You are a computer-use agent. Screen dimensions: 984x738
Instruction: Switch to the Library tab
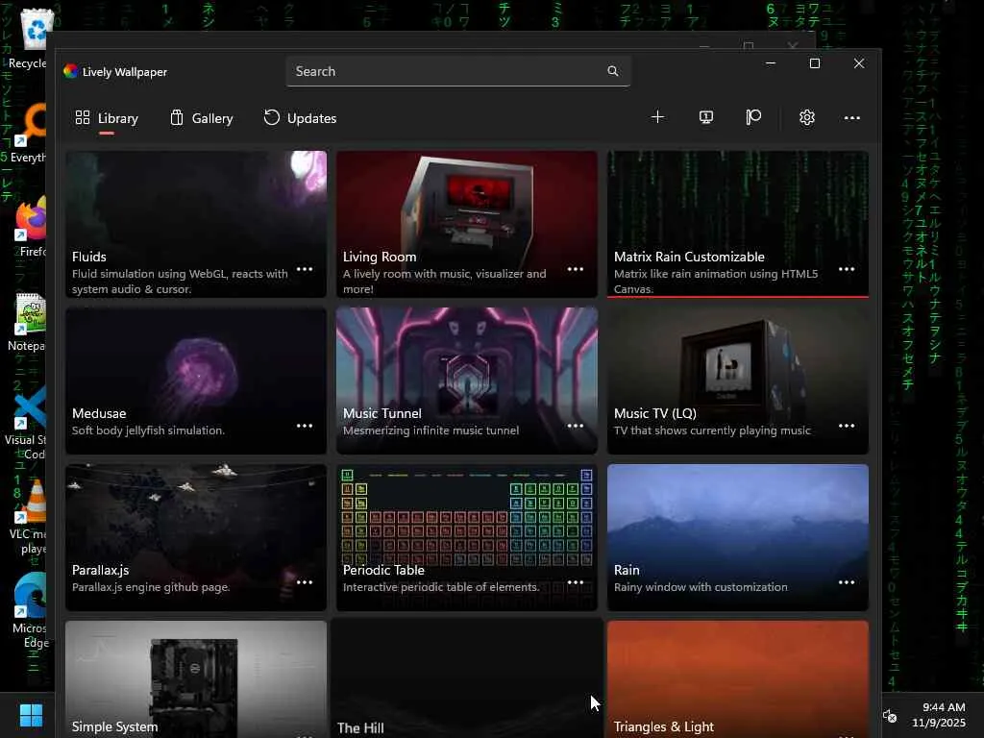point(107,118)
